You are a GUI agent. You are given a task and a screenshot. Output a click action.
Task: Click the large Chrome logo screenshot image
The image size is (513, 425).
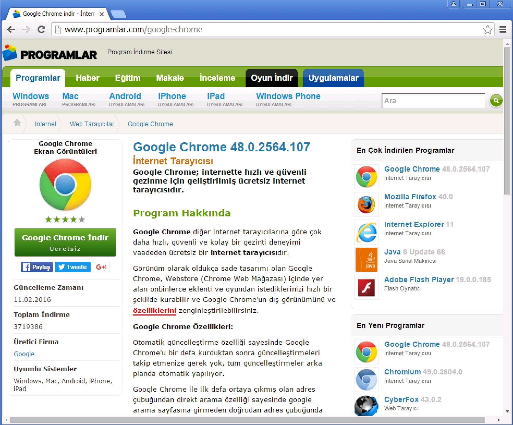point(65,185)
